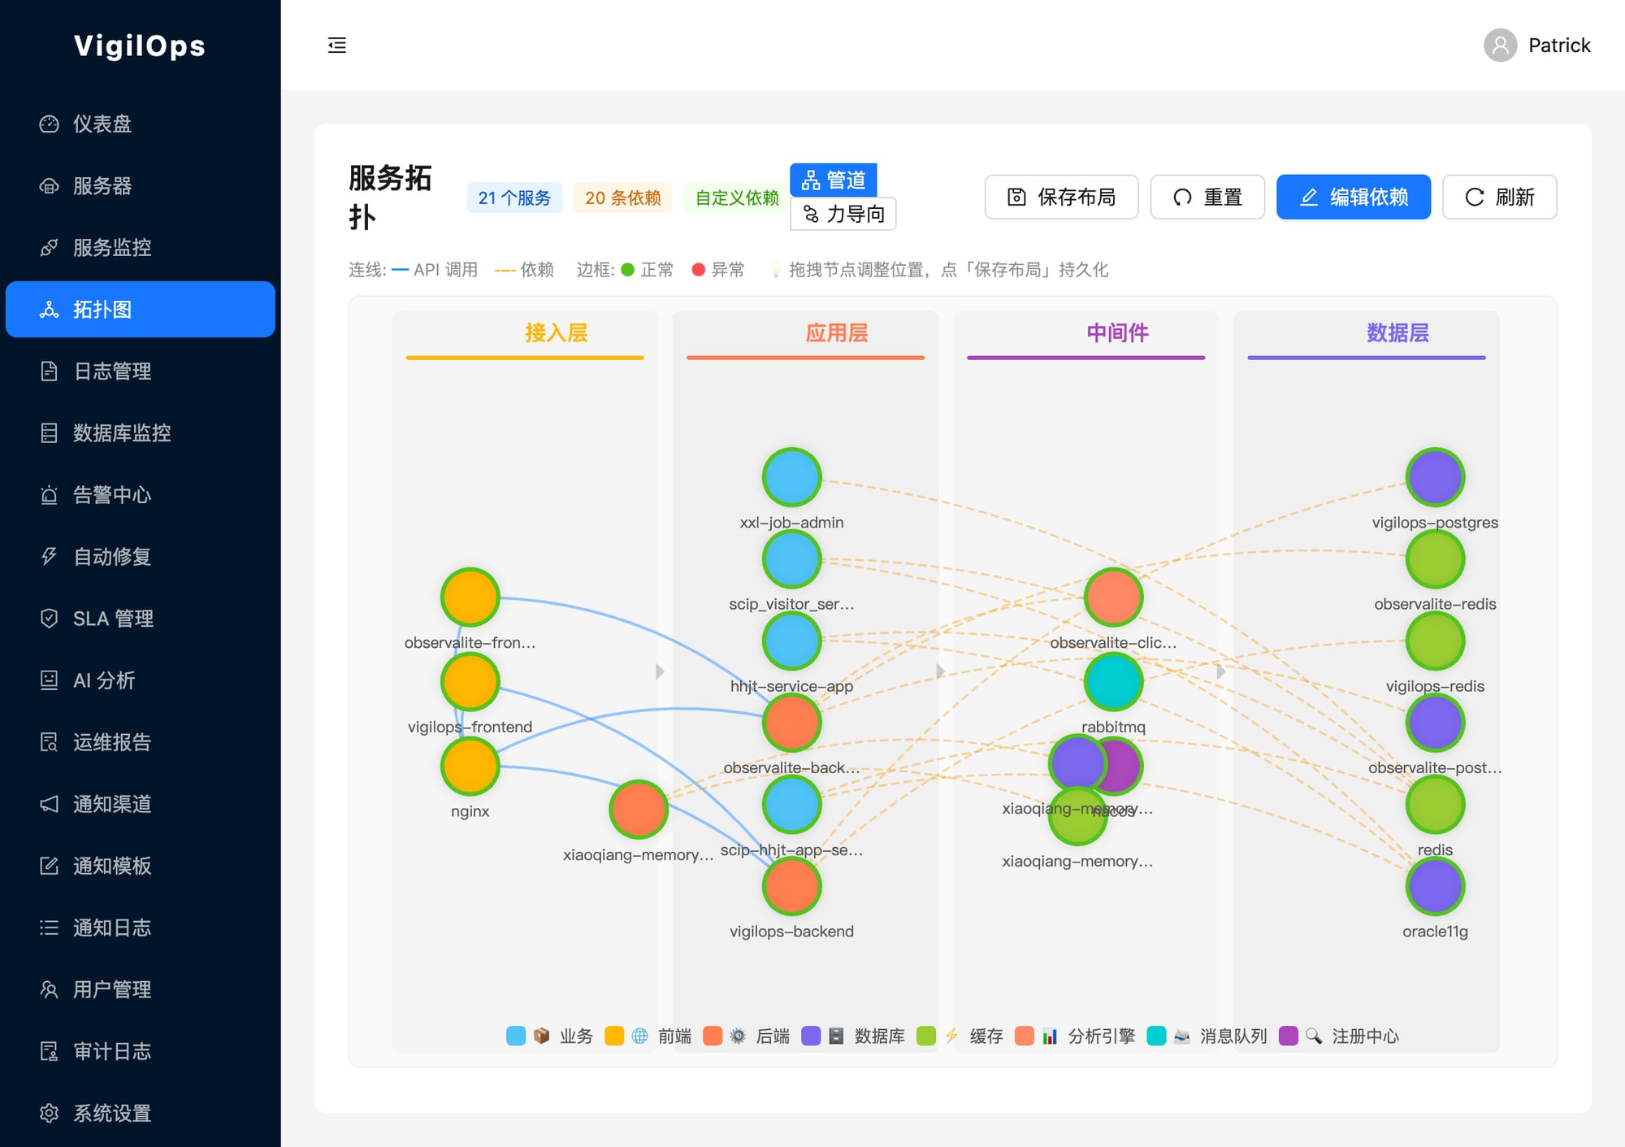Click the SLA management shield icon
The image size is (1625, 1147).
pyautogui.click(x=49, y=618)
